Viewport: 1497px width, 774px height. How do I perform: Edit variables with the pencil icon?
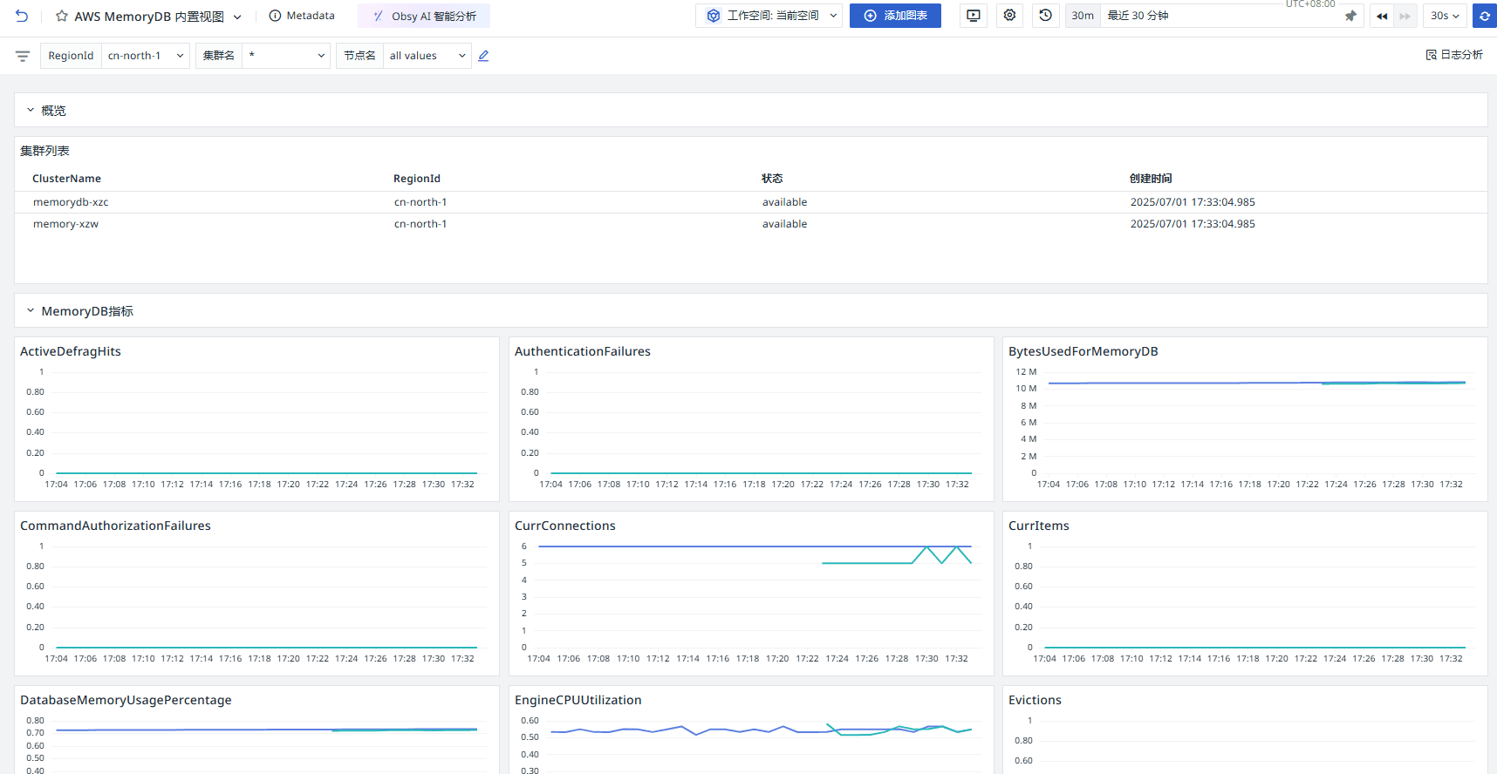click(483, 56)
